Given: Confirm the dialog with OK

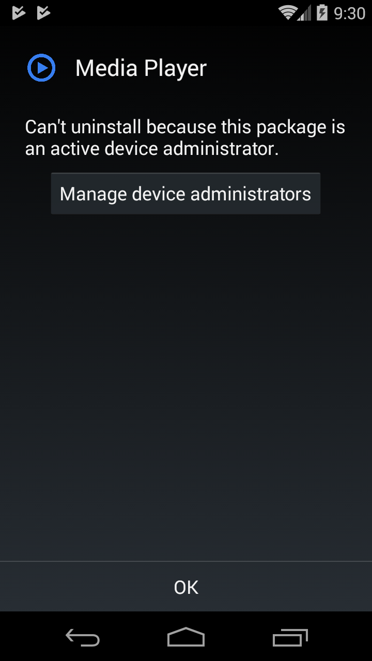Looking at the screenshot, I should point(186,587).
